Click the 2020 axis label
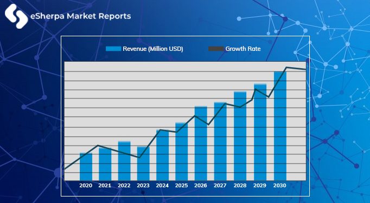 pyautogui.click(x=86, y=186)
